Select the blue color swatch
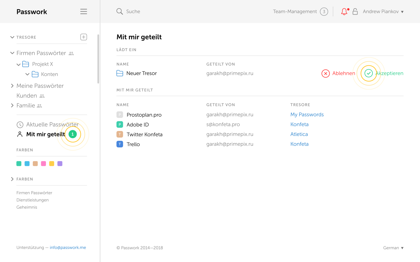Screen dimensions: 420x262 (27, 163)
